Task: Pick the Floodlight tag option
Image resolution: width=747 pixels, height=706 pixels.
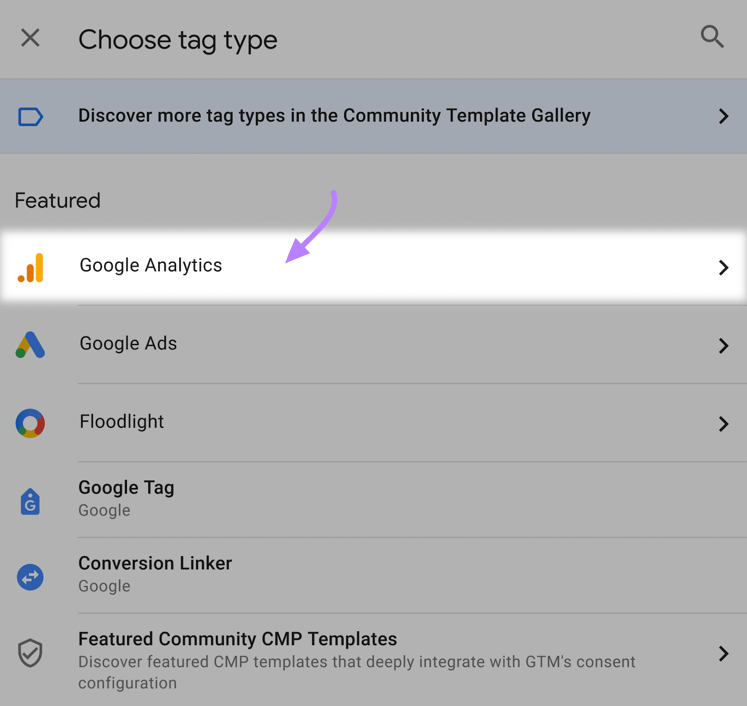Action: tap(121, 422)
